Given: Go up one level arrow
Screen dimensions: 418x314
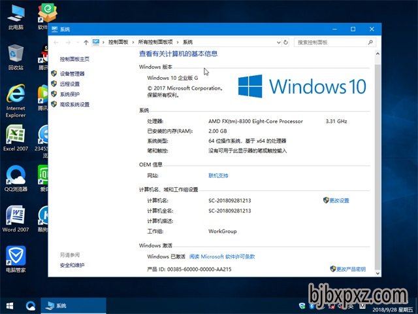Looking at the screenshot, I should click(86, 42).
